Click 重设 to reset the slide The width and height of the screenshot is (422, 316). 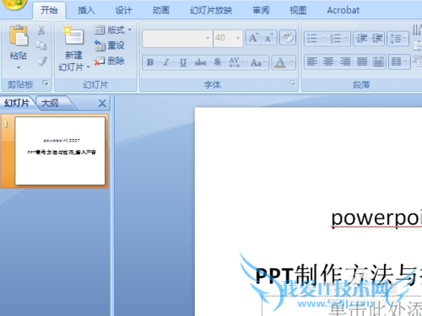coord(110,46)
